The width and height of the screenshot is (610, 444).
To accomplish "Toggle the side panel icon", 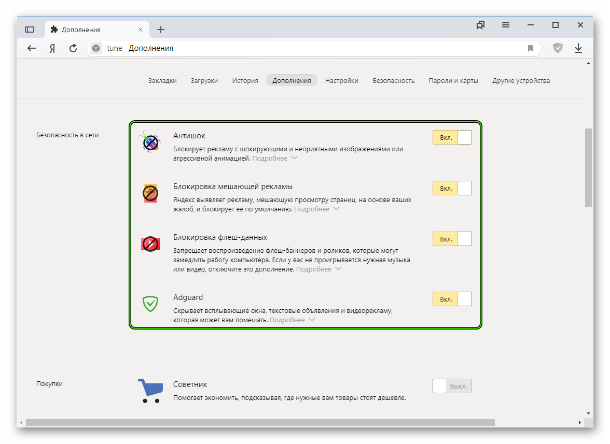I will [x=30, y=30].
